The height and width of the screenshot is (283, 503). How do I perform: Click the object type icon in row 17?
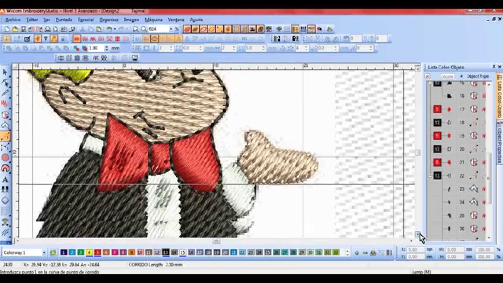coord(474,109)
